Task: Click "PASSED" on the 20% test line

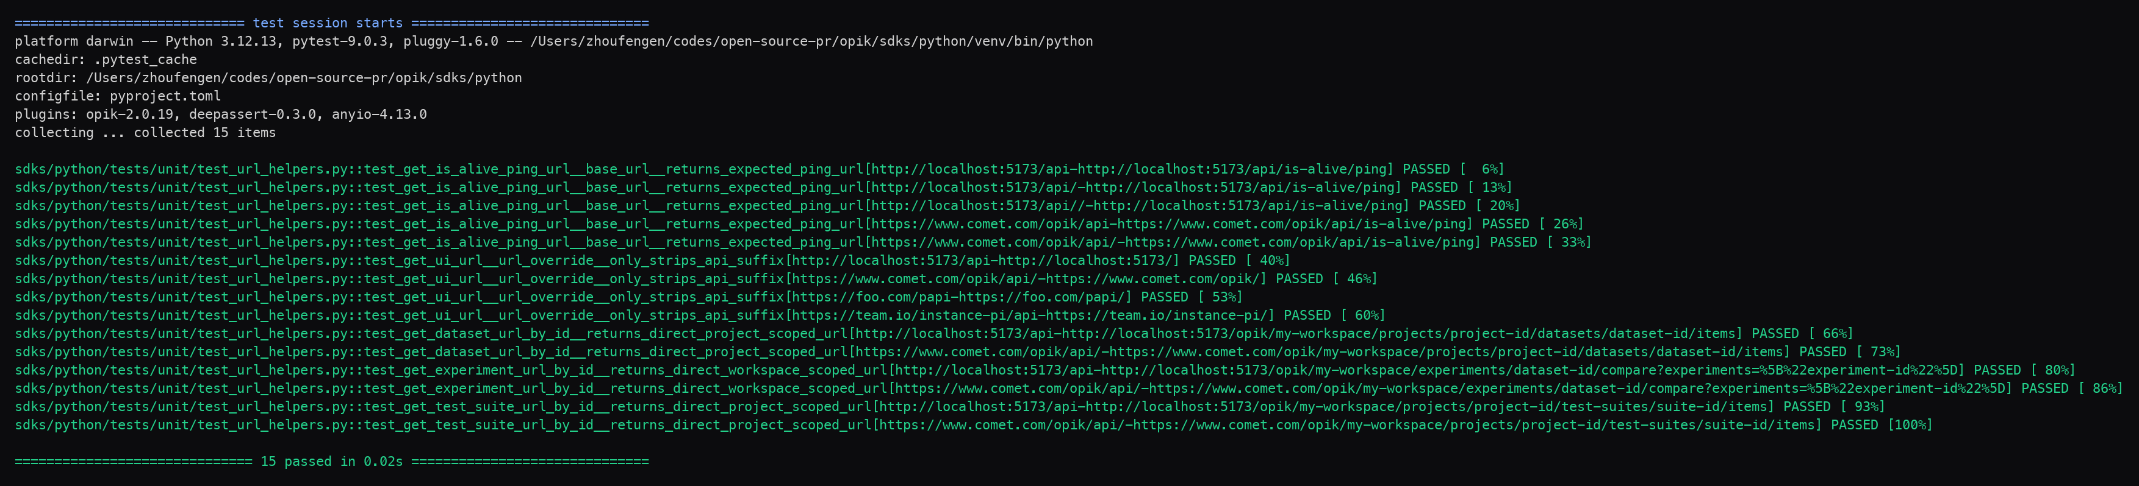Action: click(1442, 206)
